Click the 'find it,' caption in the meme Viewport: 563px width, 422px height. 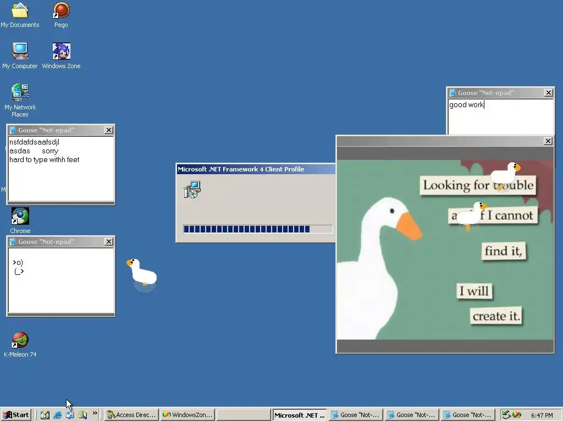(x=504, y=251)
